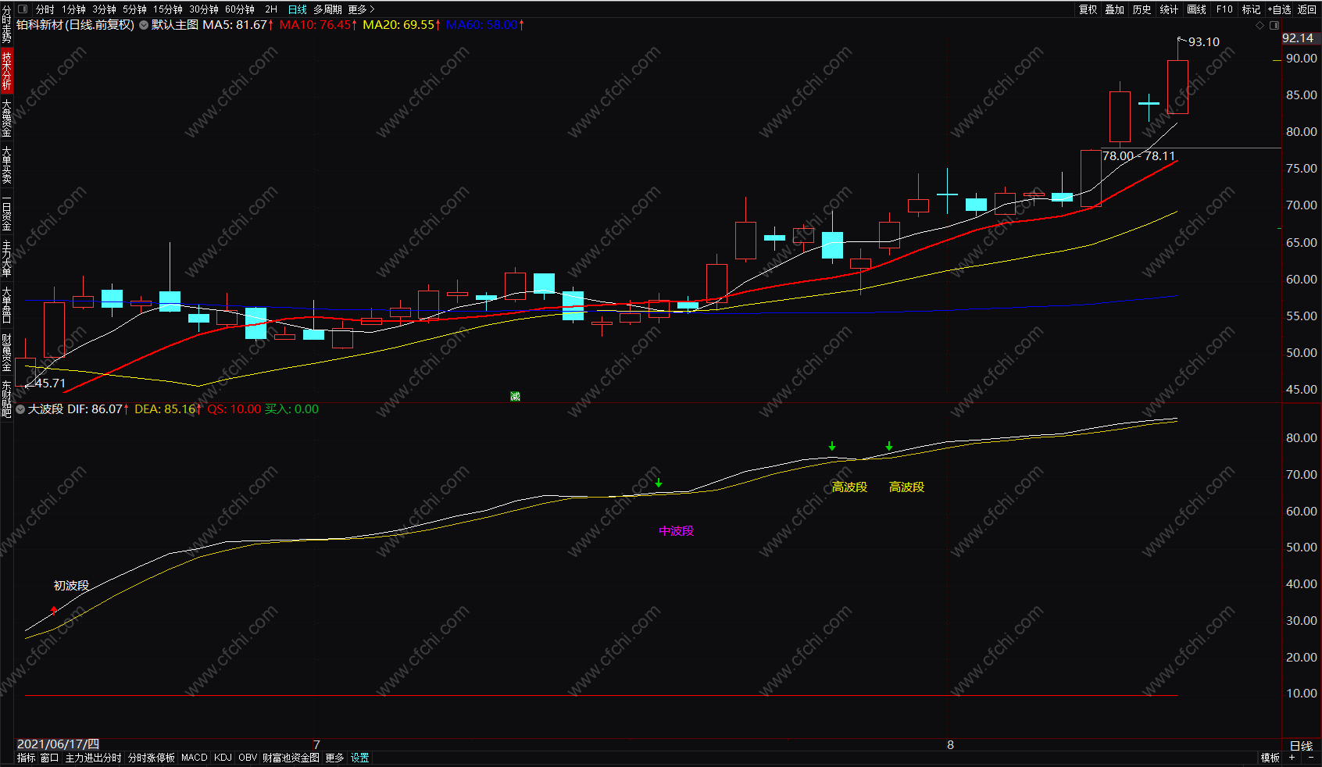Select the 3分钟 period
This screenshot has width=1322, height=767.
104,9
